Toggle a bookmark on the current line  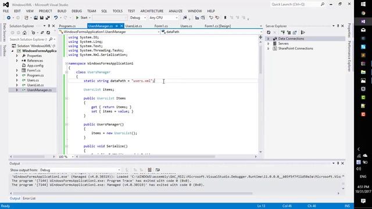tap(225, 18)
